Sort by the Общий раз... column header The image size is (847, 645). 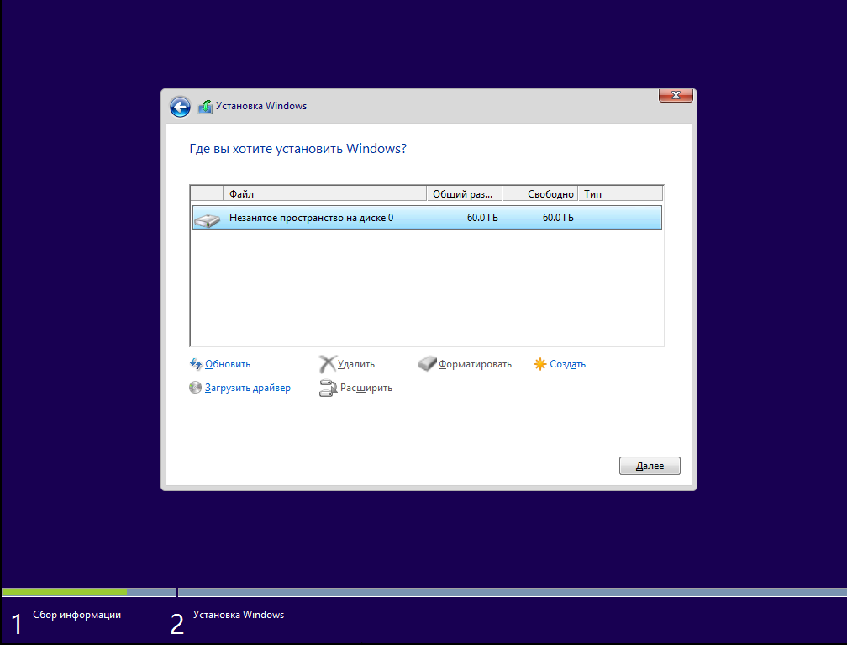click(464, 193)
